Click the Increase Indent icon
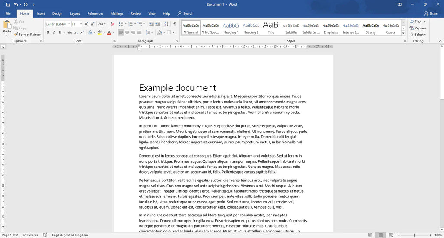Screen dimensions: 444x238 pyautogui.click(x=158, y=24)
